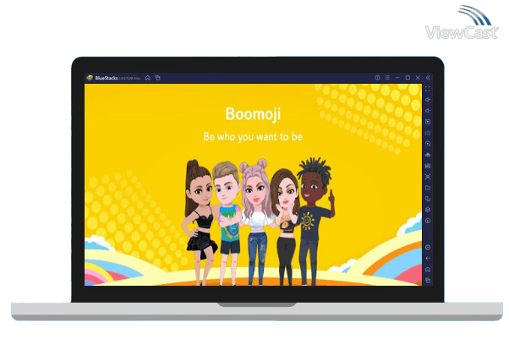Open the media folder icon in sidebar

click(x=428, y=188)
